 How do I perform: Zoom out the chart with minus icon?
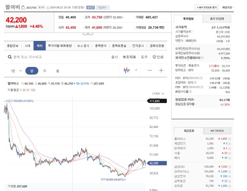click(x=150, y=70)
